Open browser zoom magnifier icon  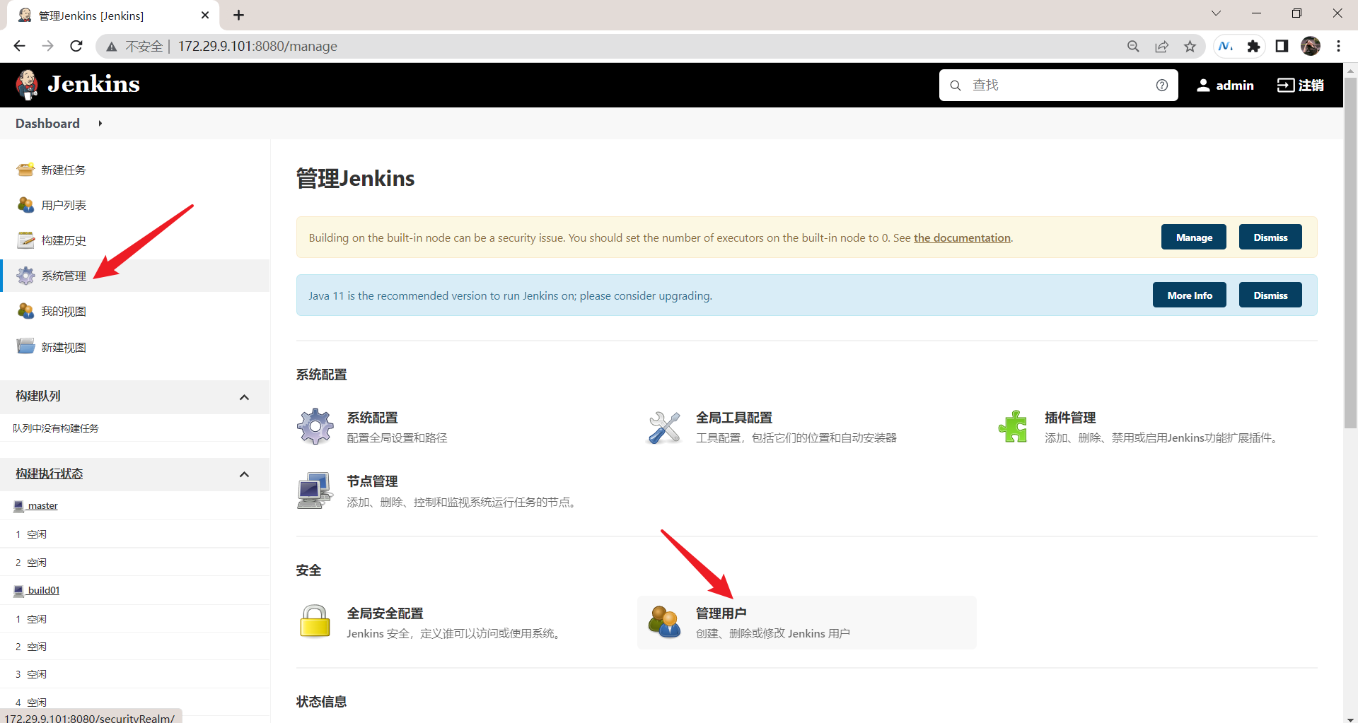(x=1133, y=46)
